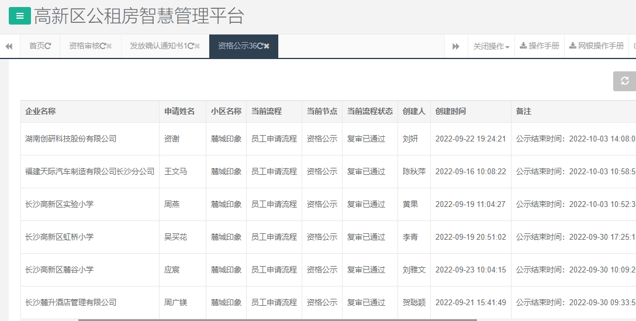Refresh the 发放确认通知书1 tab
Viewport: 636px width, 321px height.
tap(191, 46)
